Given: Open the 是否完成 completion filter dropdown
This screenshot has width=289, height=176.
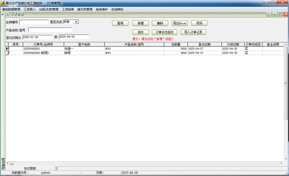Looking at the screenshot, I should point(77,22).
